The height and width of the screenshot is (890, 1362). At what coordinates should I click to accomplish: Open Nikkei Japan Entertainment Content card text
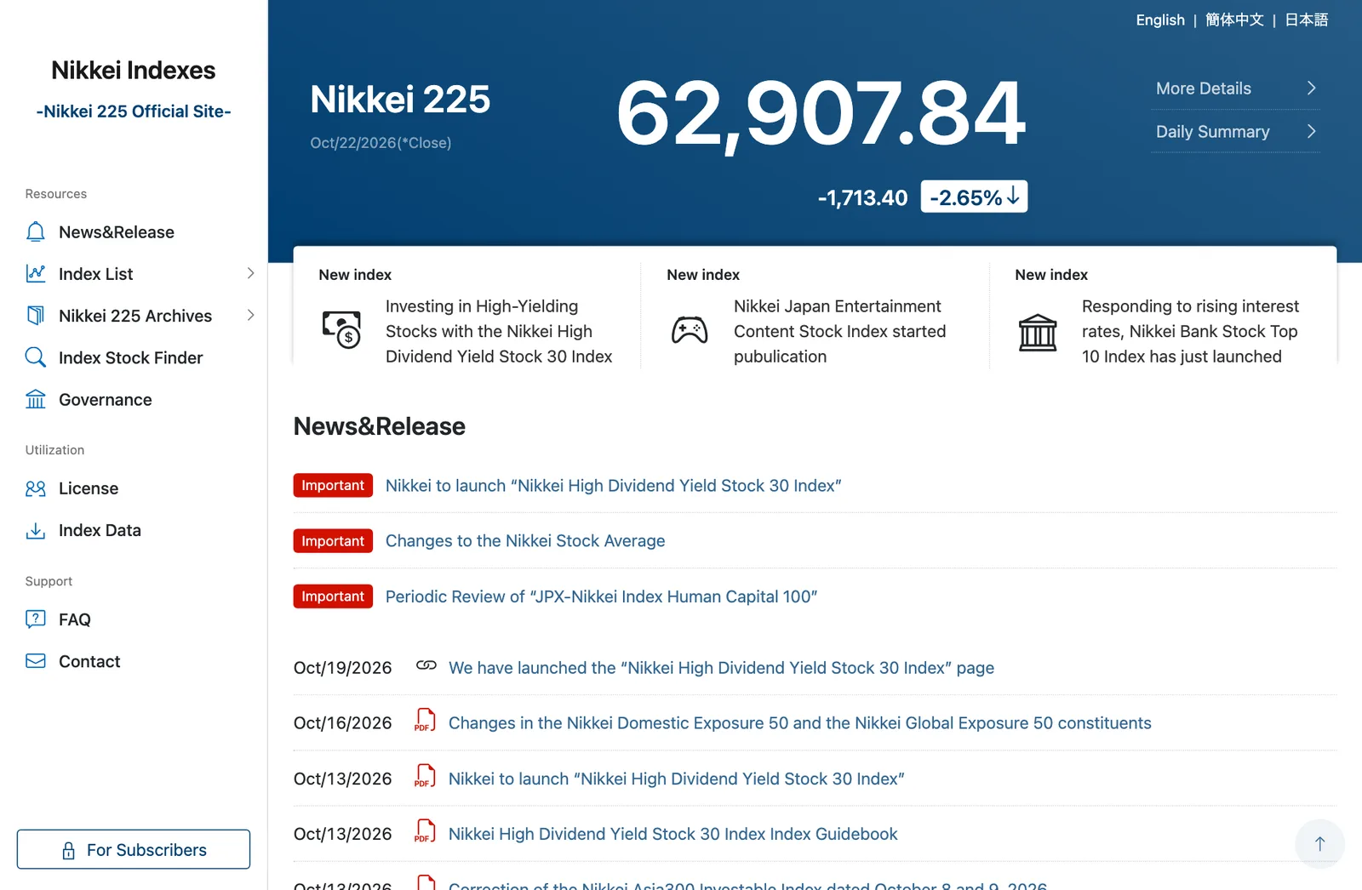840,331
